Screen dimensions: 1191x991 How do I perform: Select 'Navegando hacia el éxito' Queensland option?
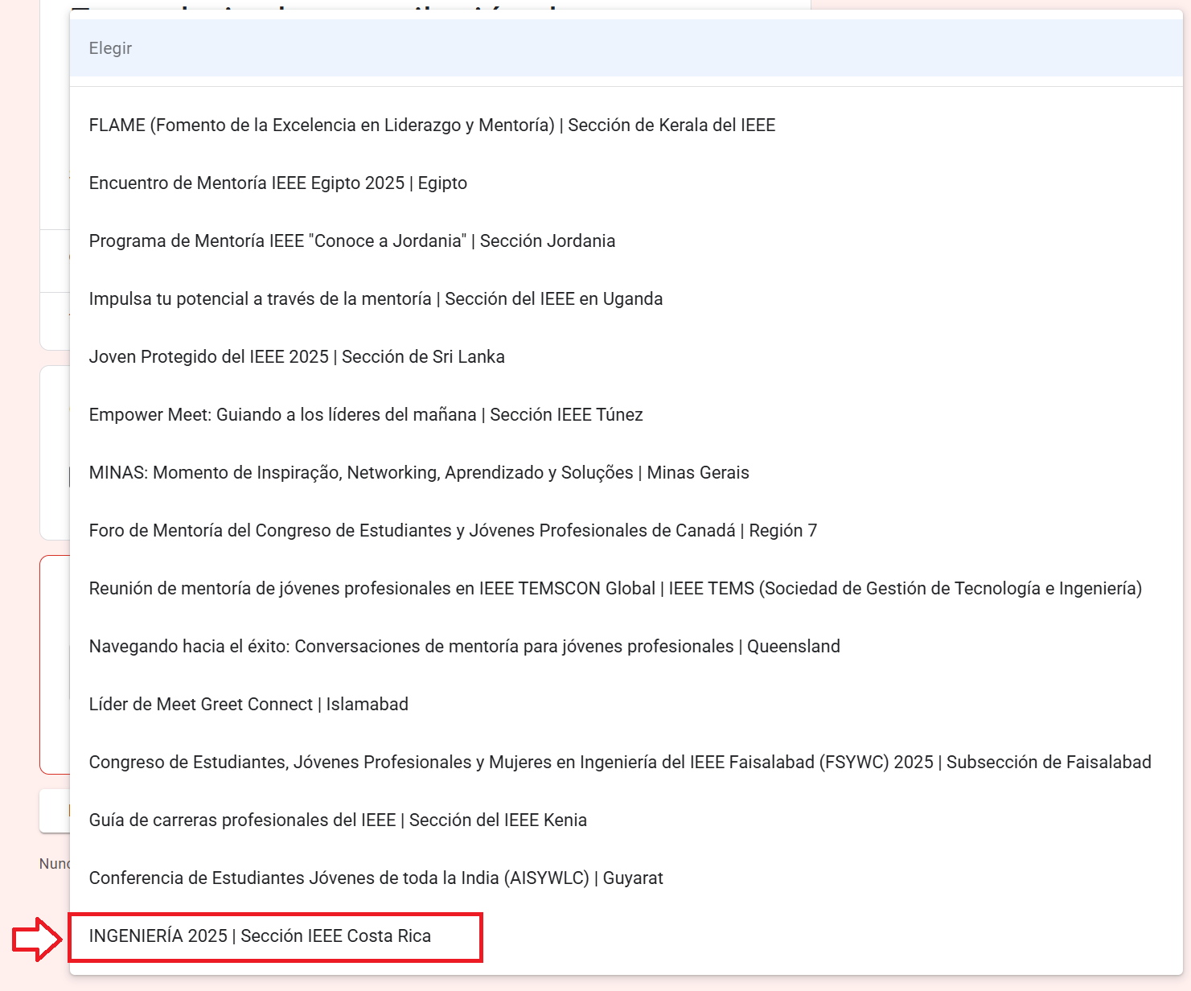(464, 647)
